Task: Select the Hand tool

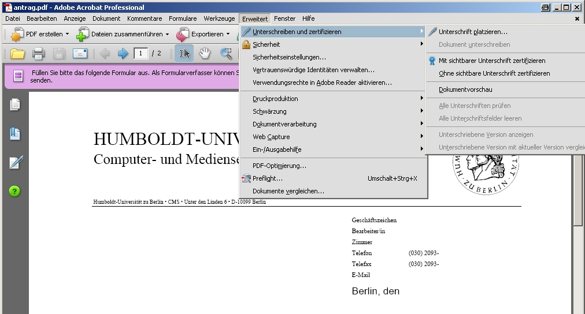Action: click(205, 54)
